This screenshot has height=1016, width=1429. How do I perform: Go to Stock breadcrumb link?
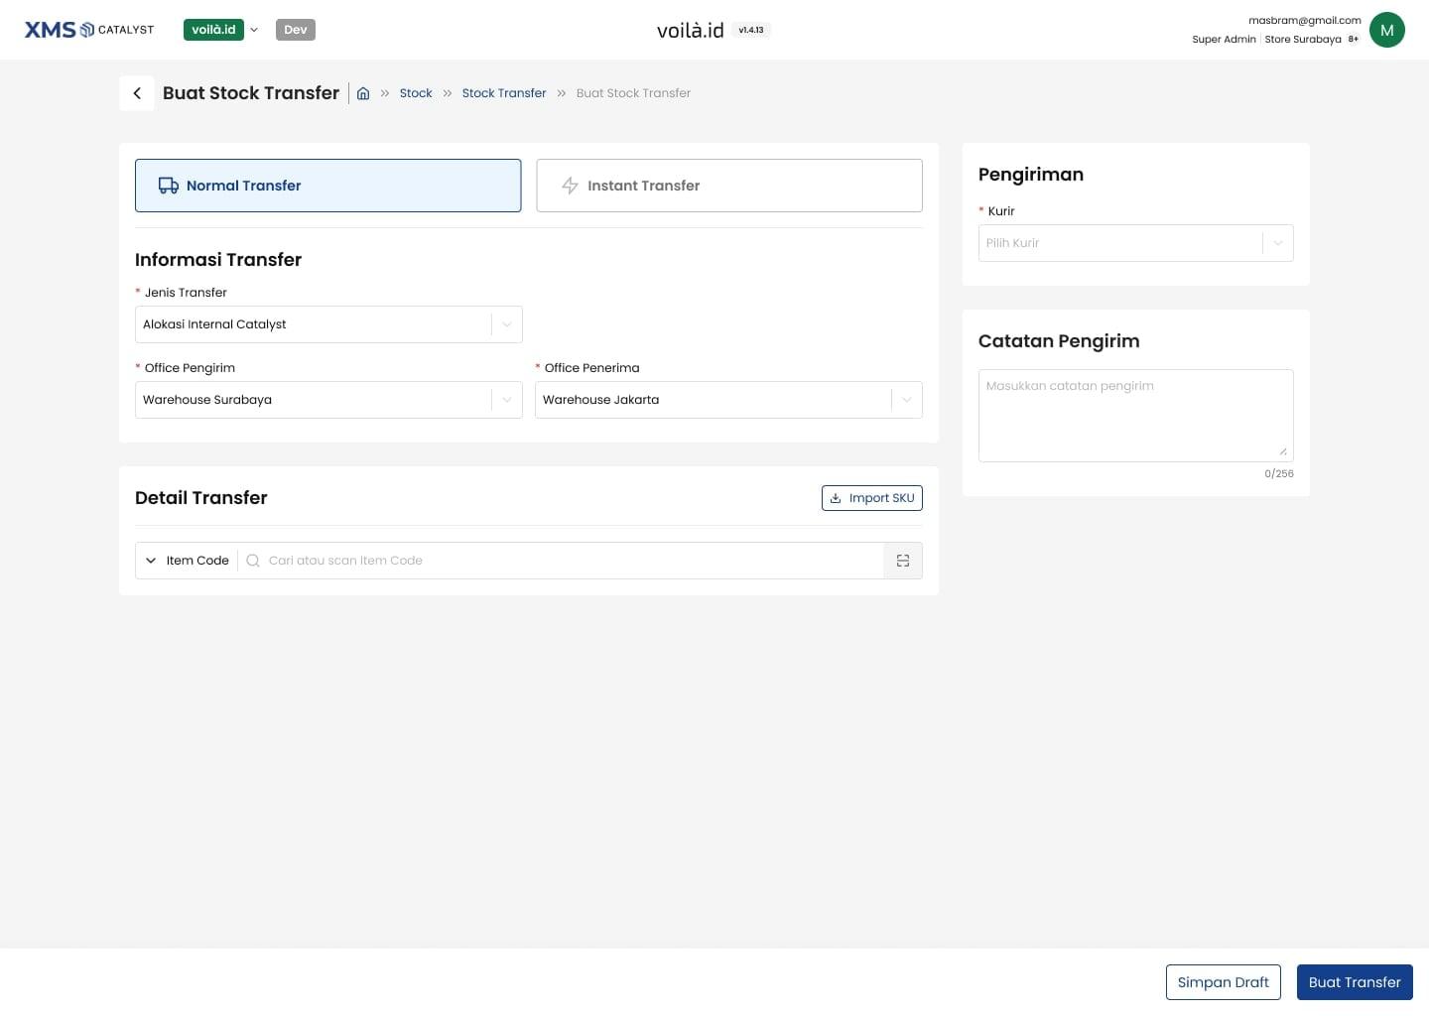pos(416,93)
